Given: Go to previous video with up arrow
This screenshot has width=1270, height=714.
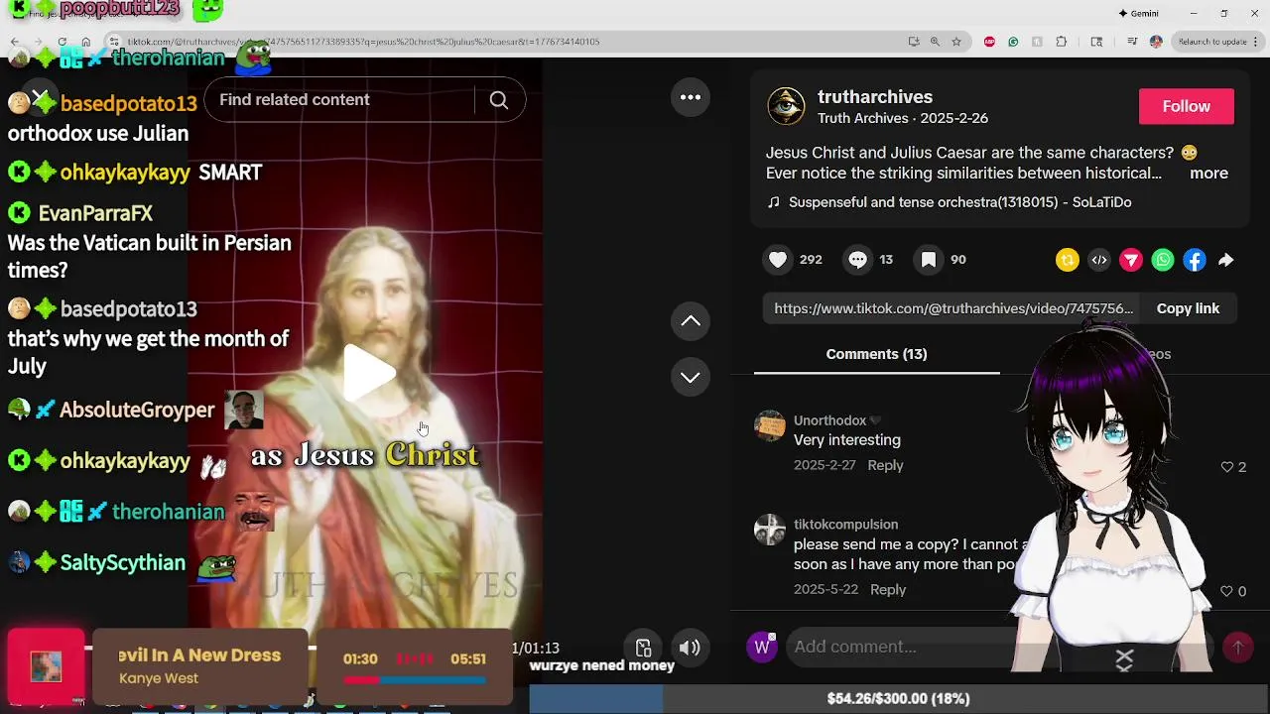Looking at the screenshot, I should click(691, 321).
